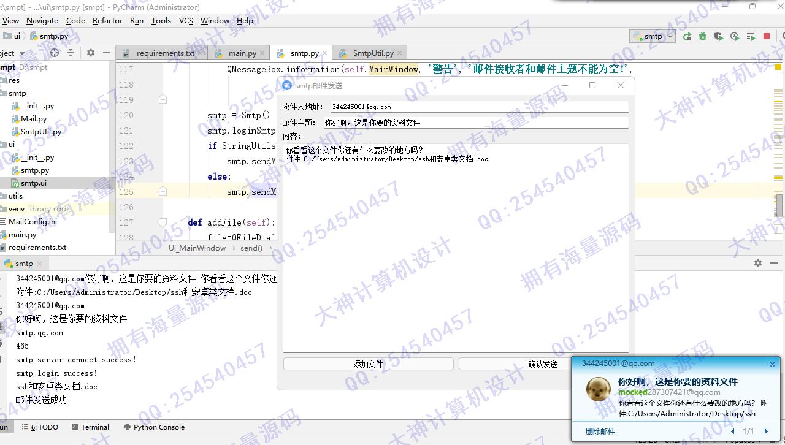Click the sender avatar in mail popup
The width and height of the screenshot is (785, 445).
tap(599, 389)
